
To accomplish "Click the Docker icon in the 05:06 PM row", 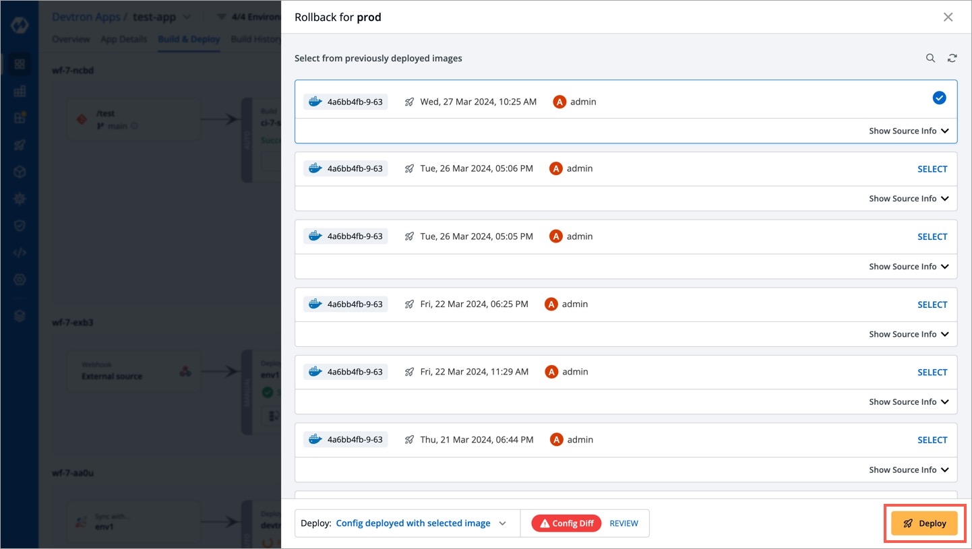I will (315, 168).
